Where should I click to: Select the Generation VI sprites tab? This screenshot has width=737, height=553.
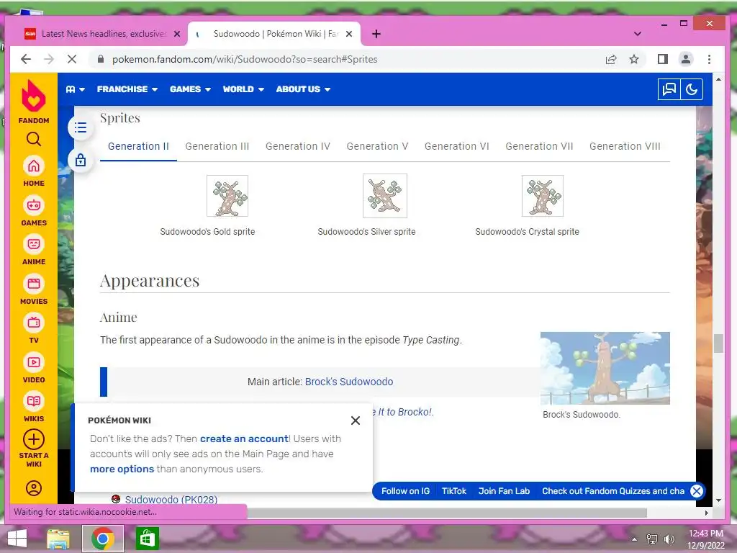tap(457, 147)
